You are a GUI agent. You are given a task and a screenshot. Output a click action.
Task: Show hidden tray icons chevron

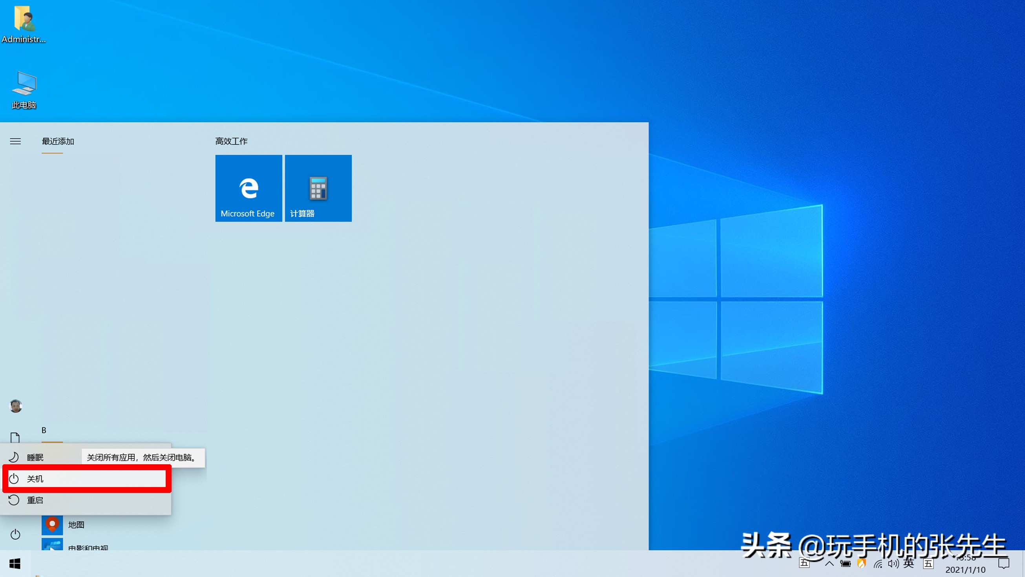click(x=829, y=564)
